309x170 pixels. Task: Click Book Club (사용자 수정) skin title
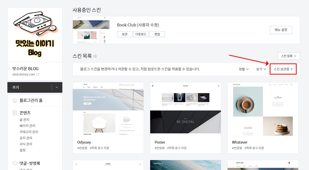138,25
